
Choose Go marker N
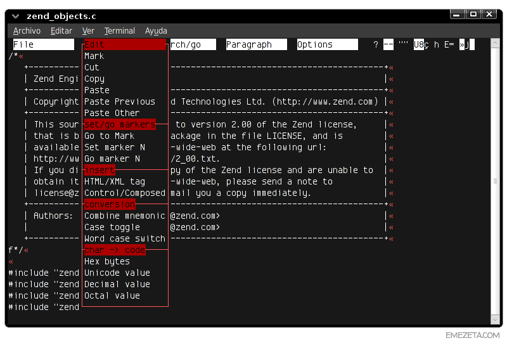click(112, 159)
